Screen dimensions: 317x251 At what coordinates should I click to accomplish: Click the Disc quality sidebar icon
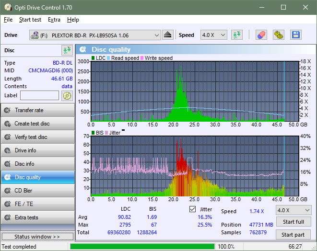tap(8, 177)
